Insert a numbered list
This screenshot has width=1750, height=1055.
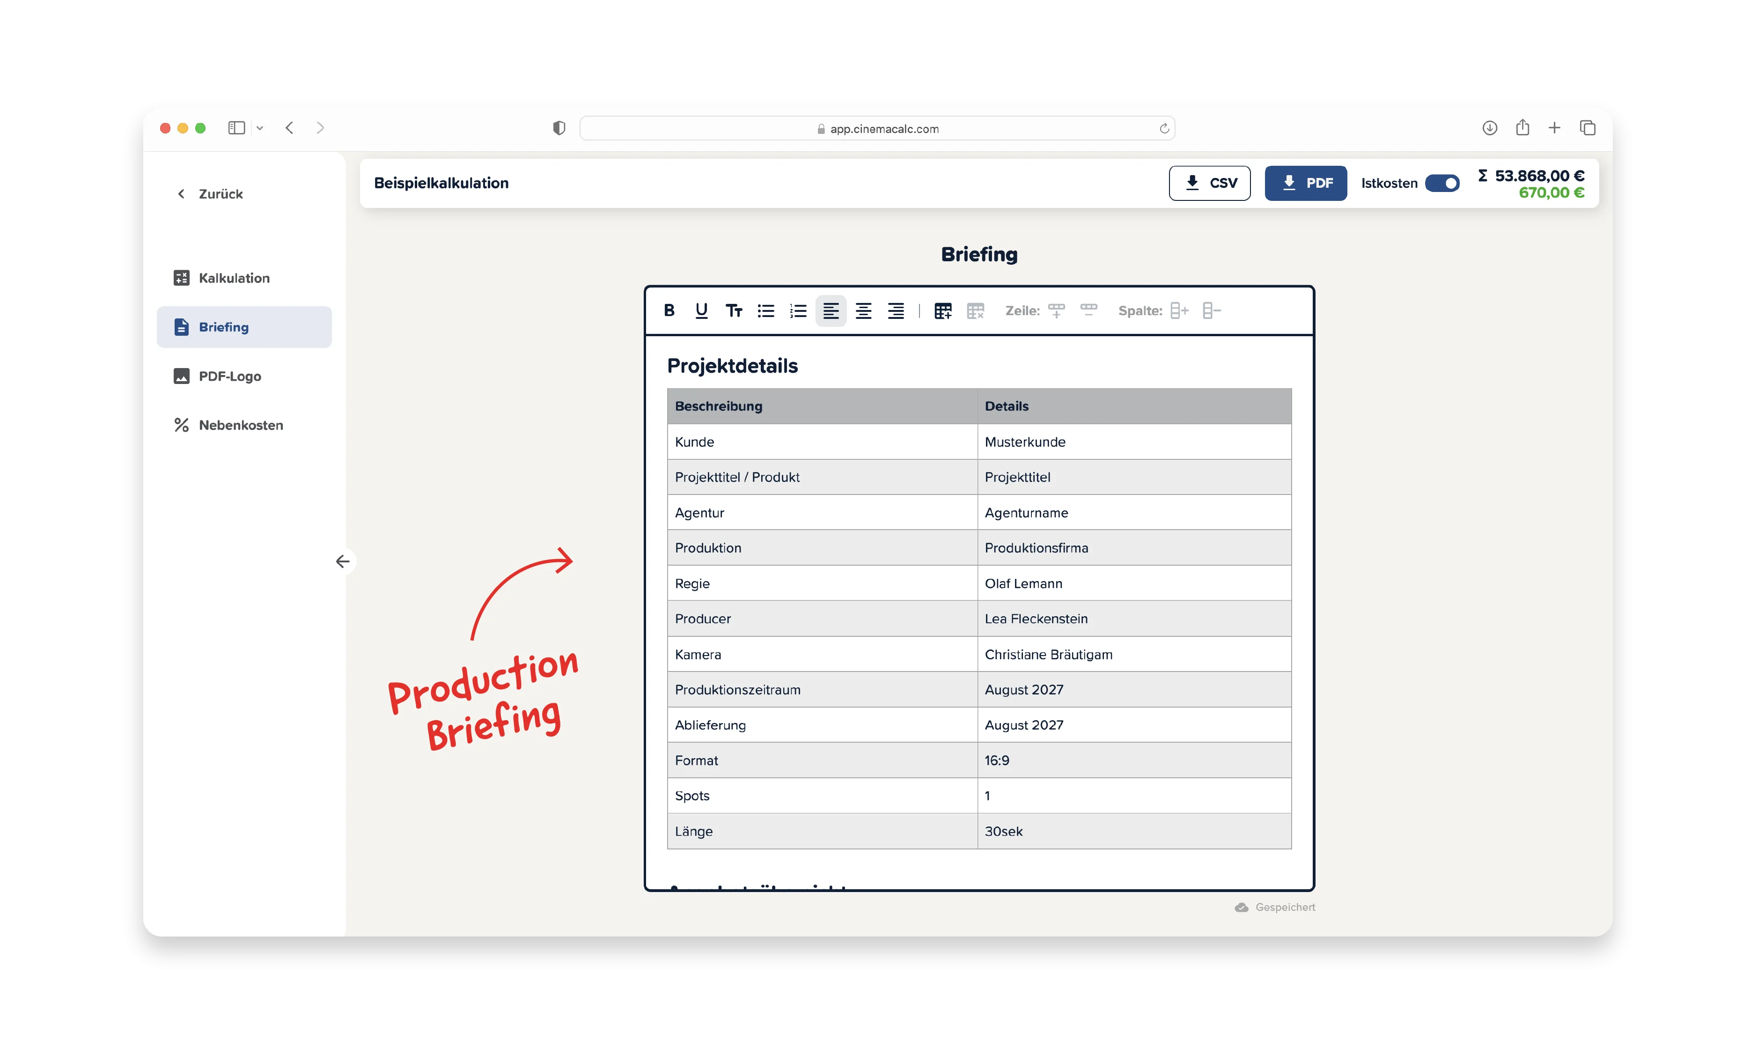pyautogui.click(x=798, y=310)
